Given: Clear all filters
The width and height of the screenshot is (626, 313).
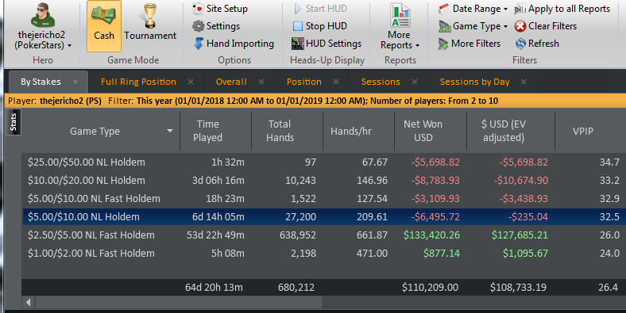Looking at the screenshot, I should (546, 26).
